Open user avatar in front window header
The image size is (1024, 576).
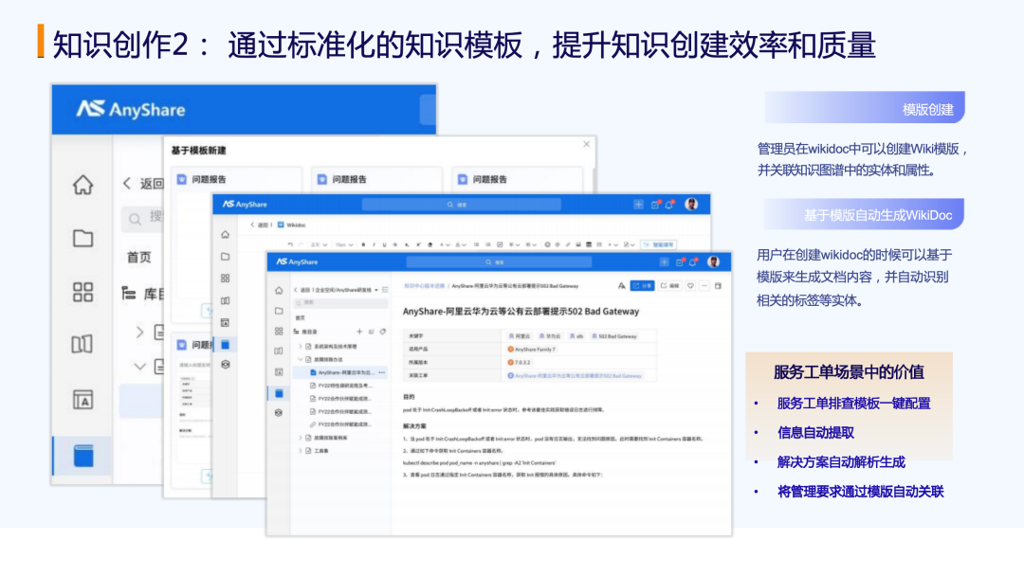(x=714, y=261)
